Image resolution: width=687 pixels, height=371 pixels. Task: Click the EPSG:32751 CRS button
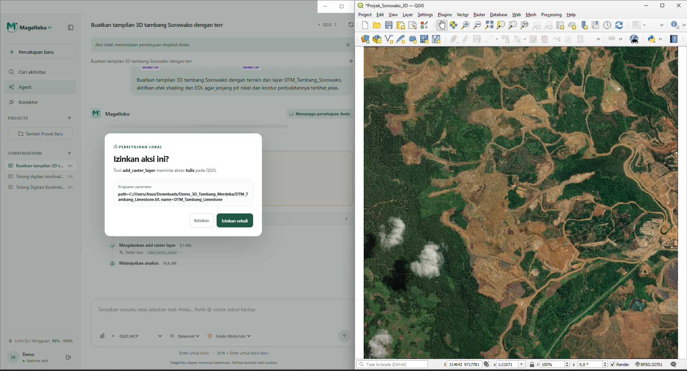(x=649, y=365)
